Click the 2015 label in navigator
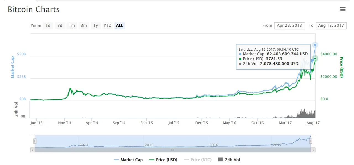The width and height of the screenshot is (354, 165). pos(149,145)
